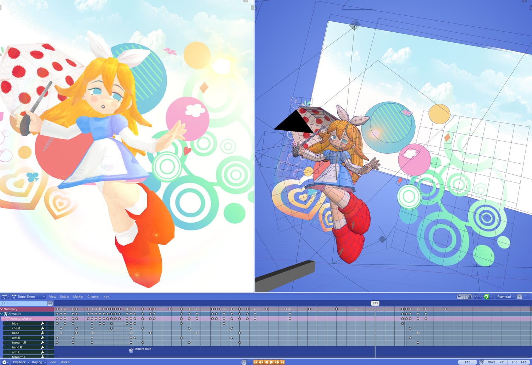Jump to end frame
532x365 pixels.
click(x=282, y=362)
